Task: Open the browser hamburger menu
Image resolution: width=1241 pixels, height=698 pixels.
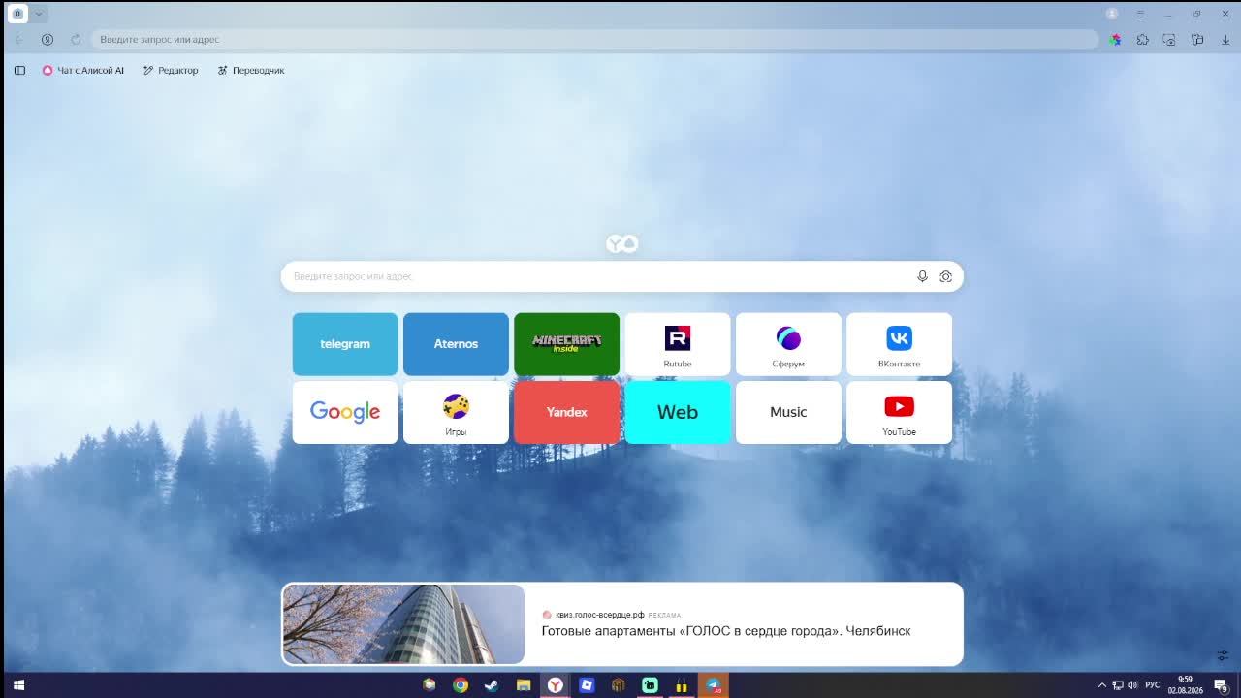Action: point(1140,14)
